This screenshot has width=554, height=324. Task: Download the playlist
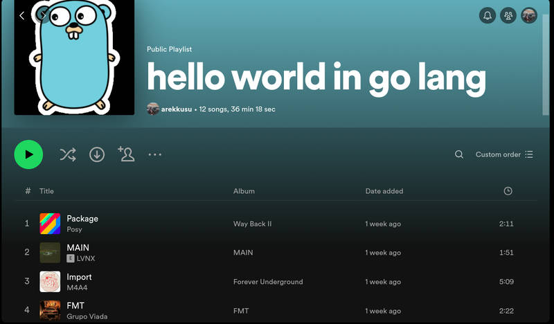(x=97, y=154)
